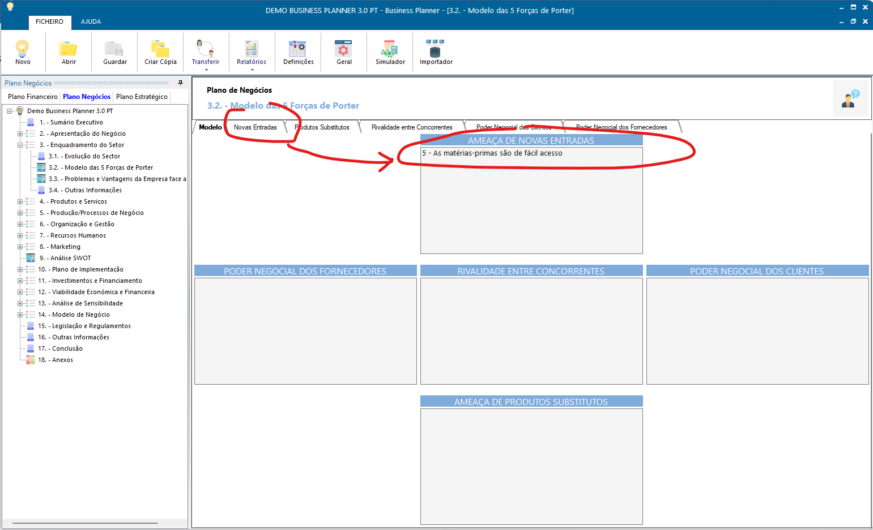Click 'As matérias-primas são de fácil acesso' entry
The width and height of the screenshot is (873, 530).
[492, 153]
